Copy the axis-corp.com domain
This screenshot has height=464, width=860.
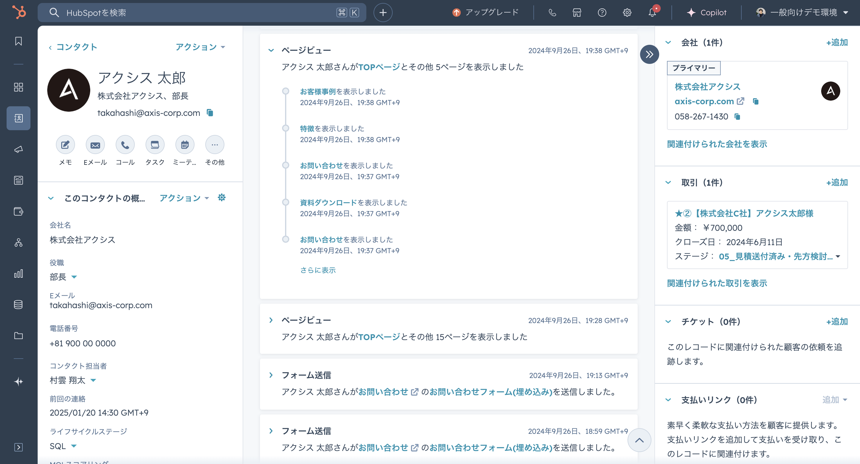point(756,102)
